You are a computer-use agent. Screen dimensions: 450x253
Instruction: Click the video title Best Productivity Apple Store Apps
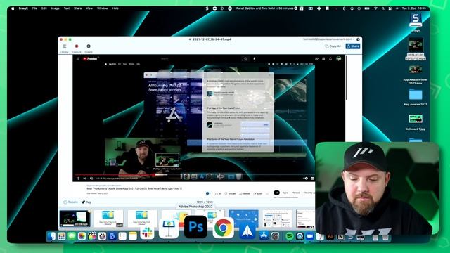click(x=134, y=188)
